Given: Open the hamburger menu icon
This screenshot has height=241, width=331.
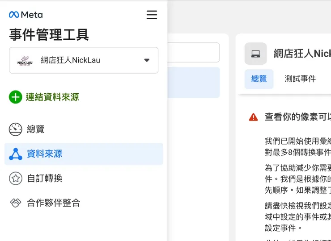Looking at the screenshot, I should click(152, 15).
